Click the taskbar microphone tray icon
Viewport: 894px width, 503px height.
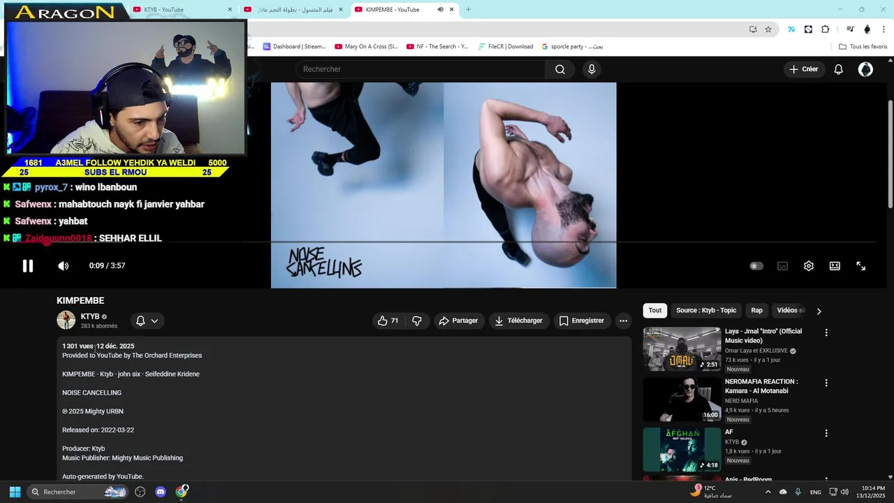pyautogui.click(x=798, y=492)
